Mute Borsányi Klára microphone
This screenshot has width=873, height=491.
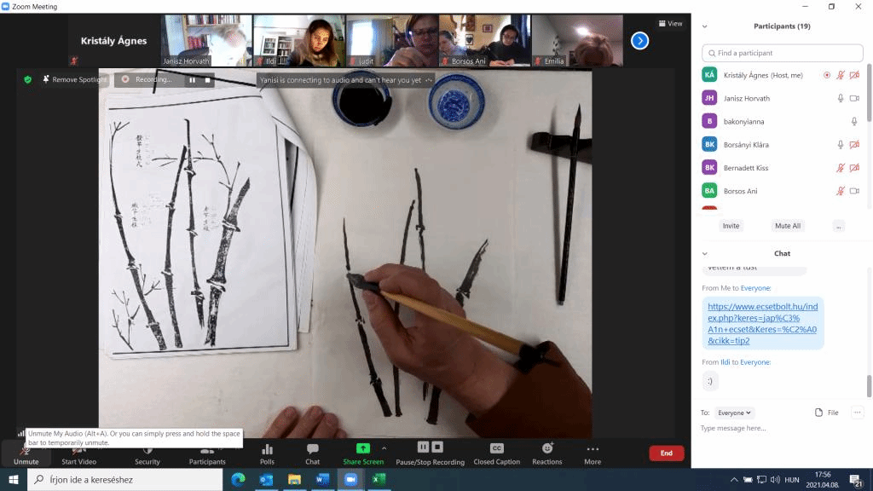coord(840,145)
